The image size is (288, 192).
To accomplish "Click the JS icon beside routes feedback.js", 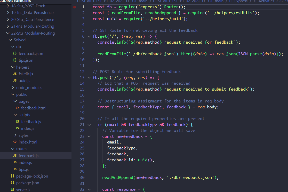I will (15, 156).
